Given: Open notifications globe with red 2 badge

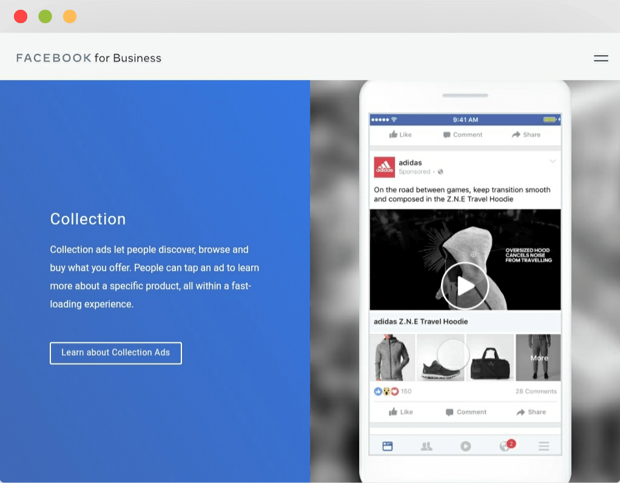Looking at the screenshot, I should pyautogui.click(x=507, y=445).
